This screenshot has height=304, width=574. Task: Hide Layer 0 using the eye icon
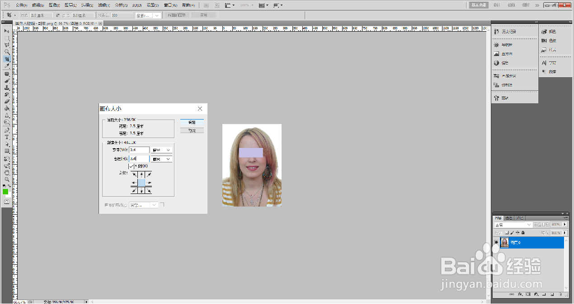[496, 243]
